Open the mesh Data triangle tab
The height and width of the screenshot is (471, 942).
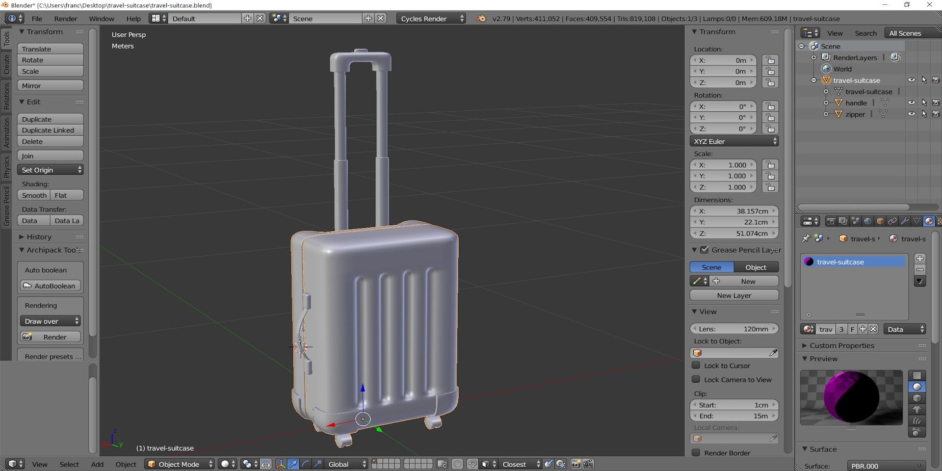tap(916, 221)
